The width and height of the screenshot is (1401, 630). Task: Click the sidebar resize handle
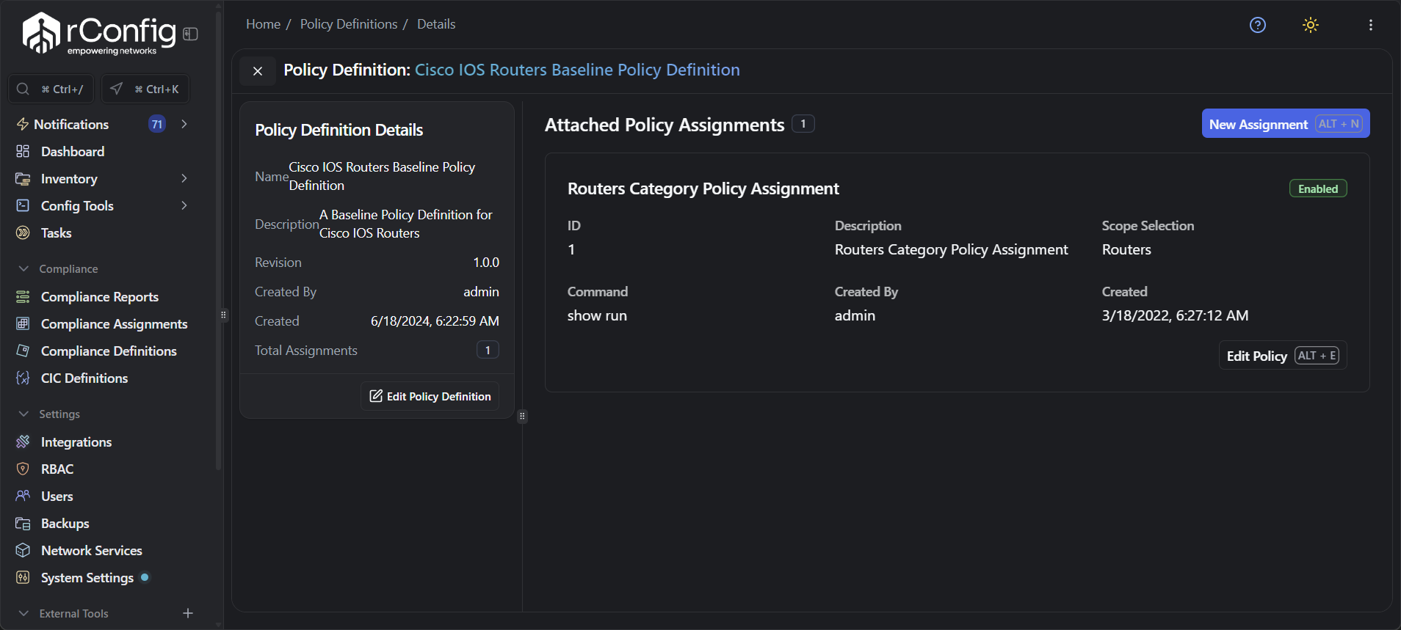pyautogui.click(x=223, y=315)
